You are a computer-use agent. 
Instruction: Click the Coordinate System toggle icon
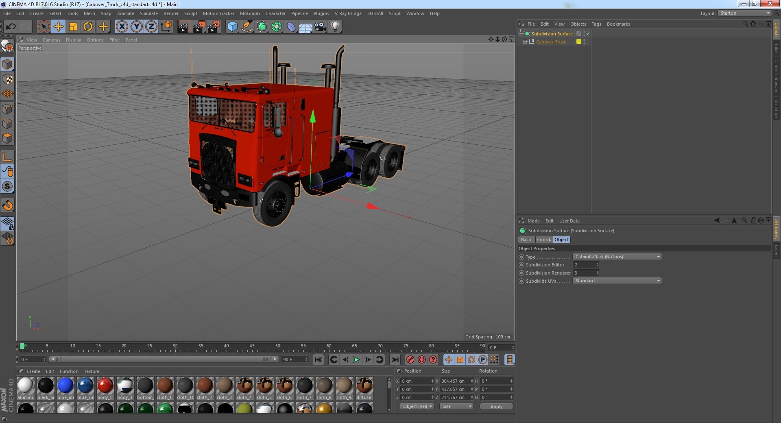click(x=166, y=27)
